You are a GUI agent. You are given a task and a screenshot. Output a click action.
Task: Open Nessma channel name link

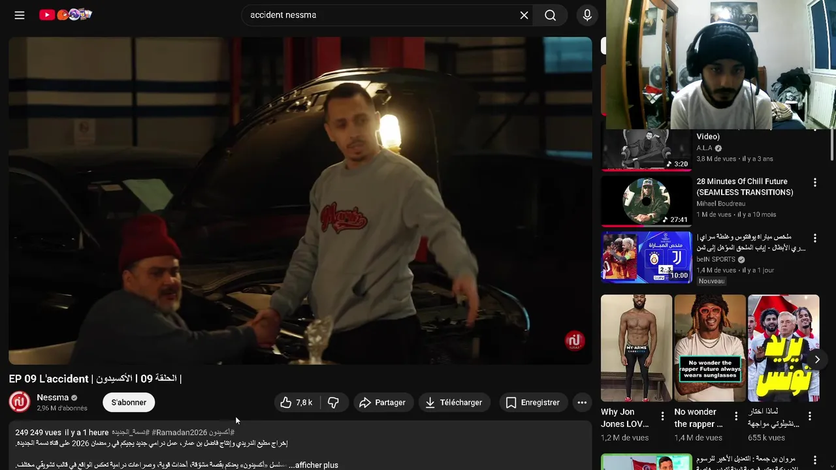pos(53,397)
